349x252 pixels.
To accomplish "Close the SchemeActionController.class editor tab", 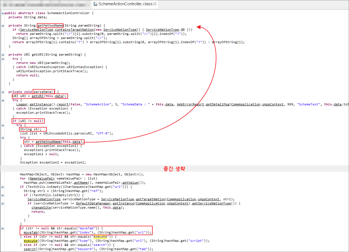I will pos(155,4).
